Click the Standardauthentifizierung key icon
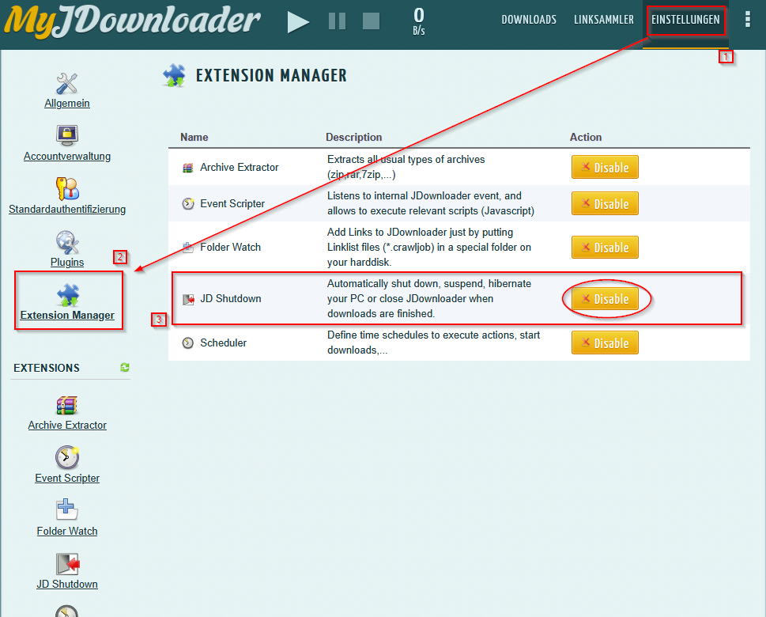 click(x=67, y=188)
